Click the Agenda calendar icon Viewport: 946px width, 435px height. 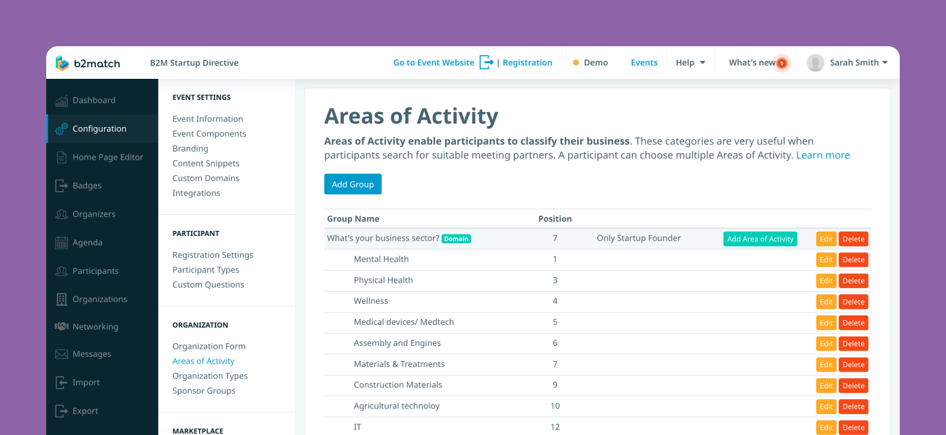click(61, 243)
